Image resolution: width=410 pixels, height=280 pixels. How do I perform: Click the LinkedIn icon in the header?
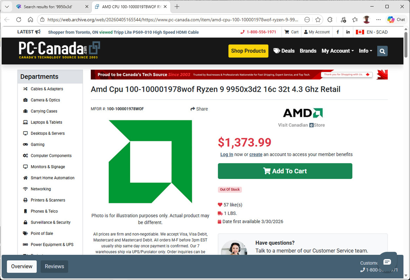click(x=348, y=32)
